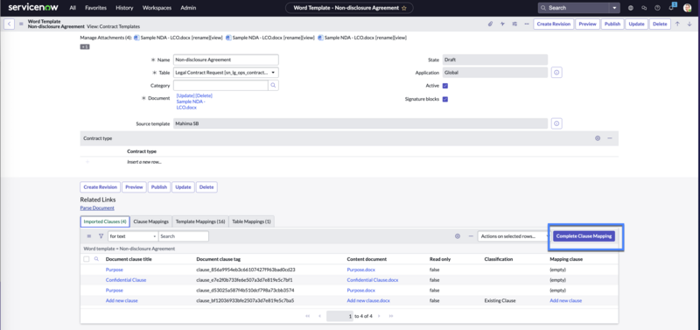The image size is (700, 330).
Task: Expand the global search dropdown arrow
Action: point(615,8)
